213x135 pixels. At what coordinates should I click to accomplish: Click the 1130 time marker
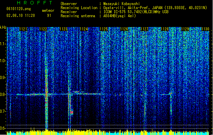[x=205, y=29]
